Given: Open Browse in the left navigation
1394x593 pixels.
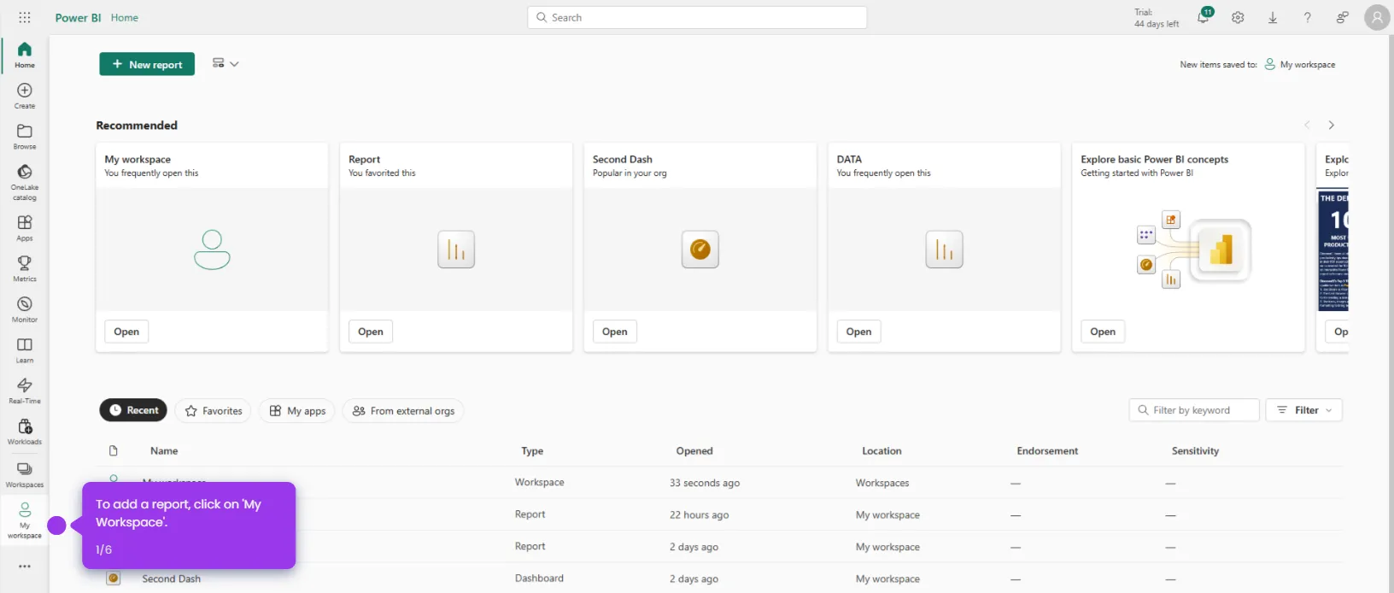Looking at the screenshot, I should 25,137.
